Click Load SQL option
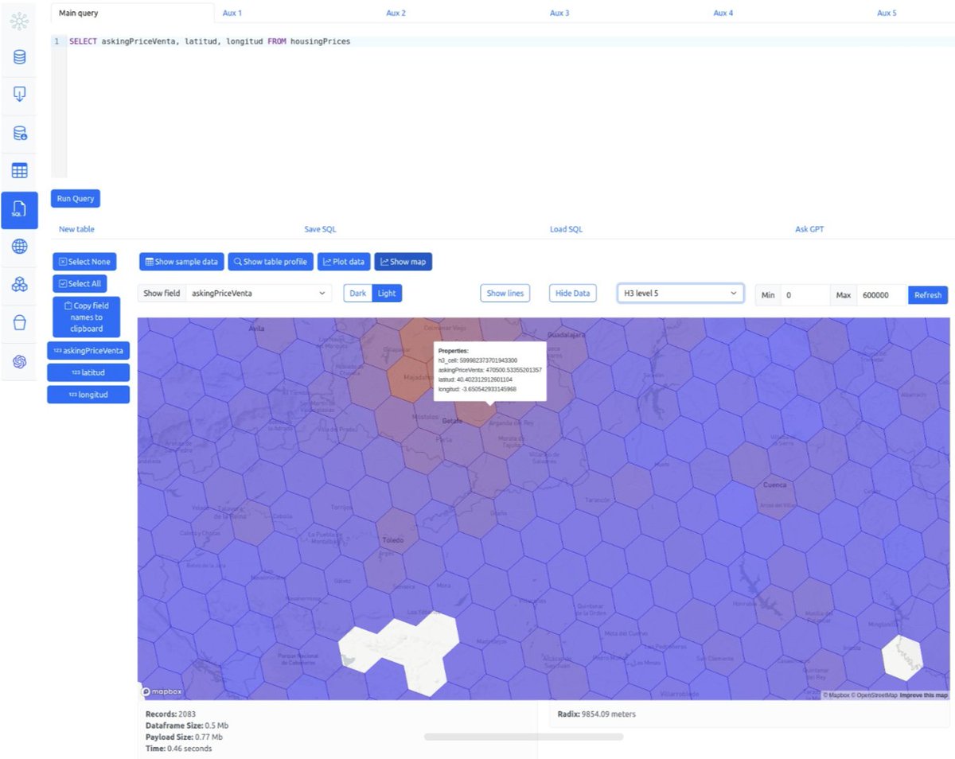Image resolution: width=955 pixels, height=759 pixels. pos(566,229)
